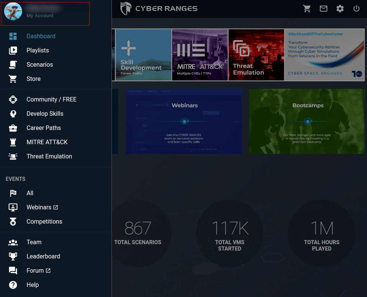Select the Leaderboard trophy icon

pyautogui.click(x=13, y=256)
